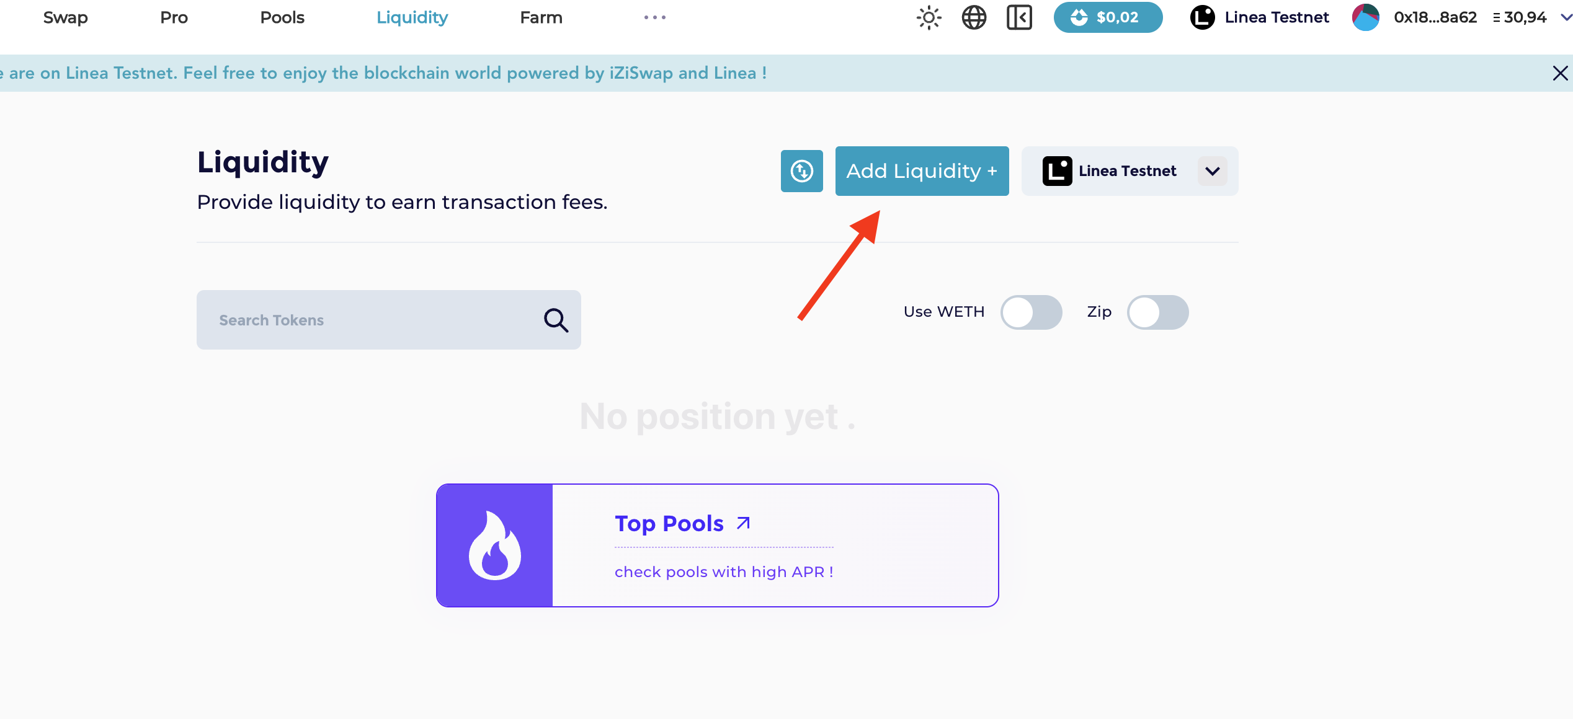This screenshot has width=1573, height=719.
Task: Focus the Search Tokens input field
Action: point(372,320)
